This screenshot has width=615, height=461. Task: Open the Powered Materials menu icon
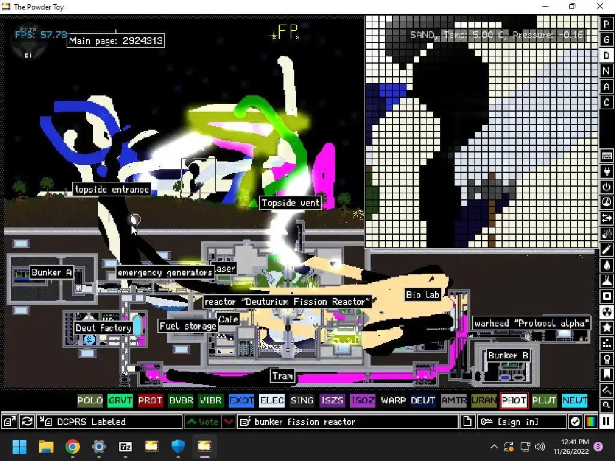[x=607, y=187]
